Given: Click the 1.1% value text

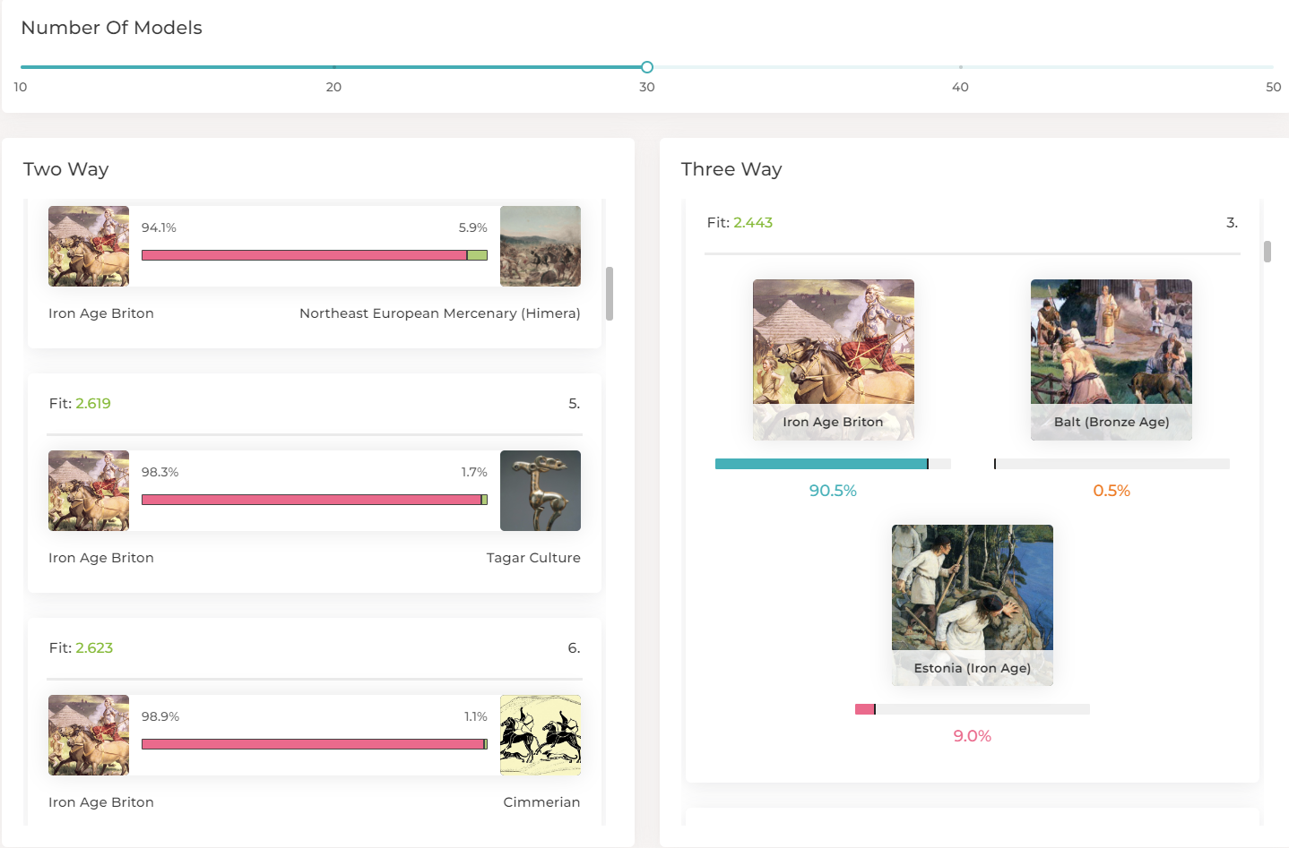Looking at the screenshot, I should pyautogui.click(x=476, y=717).
